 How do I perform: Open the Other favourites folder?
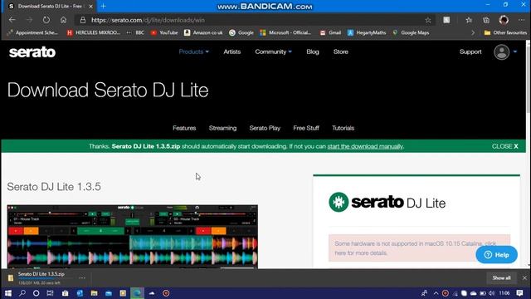point(505,32)
